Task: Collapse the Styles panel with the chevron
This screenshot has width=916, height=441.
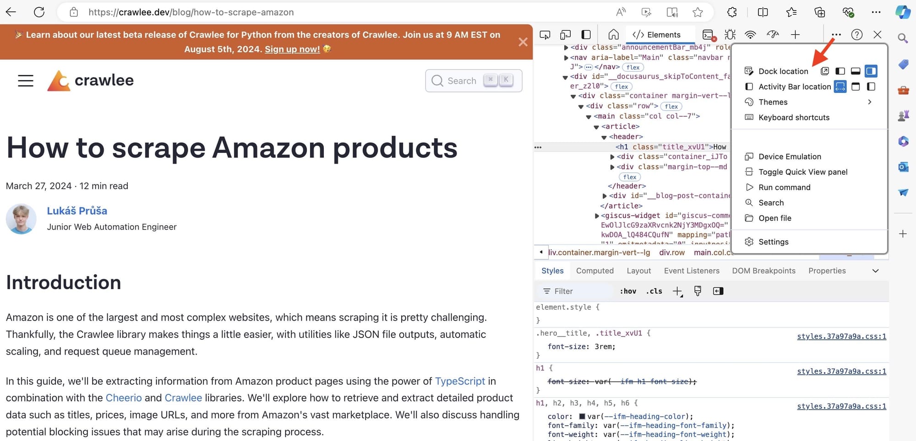Action: 876,270
